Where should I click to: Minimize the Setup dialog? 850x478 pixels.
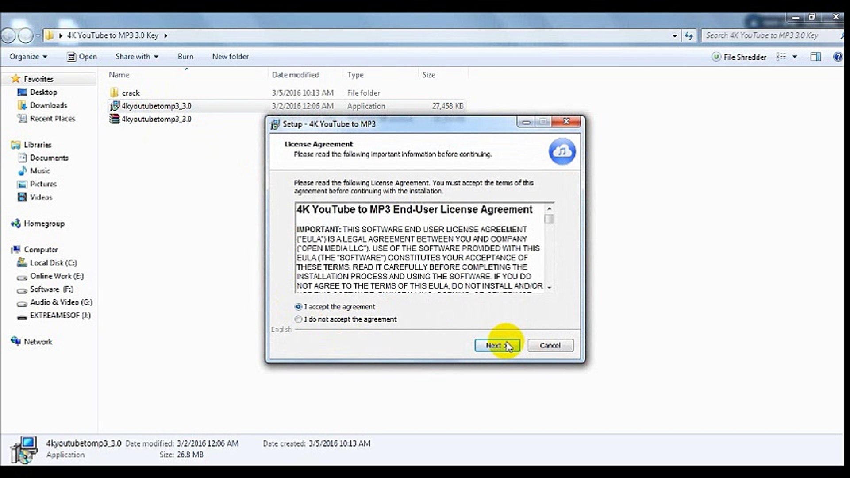pyautogui.click(x=526, y=122)
